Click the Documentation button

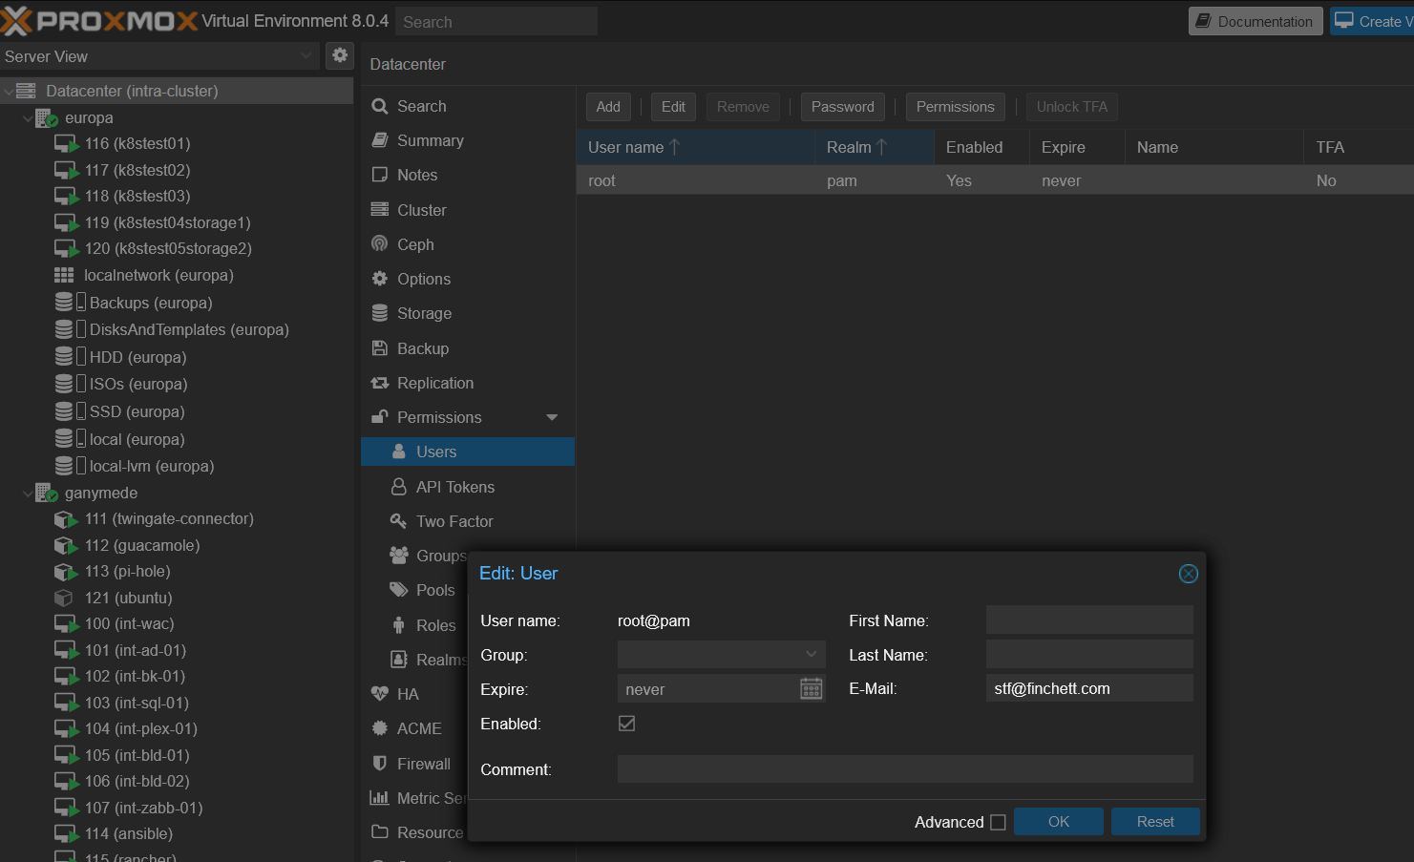tap(1255, 20)
